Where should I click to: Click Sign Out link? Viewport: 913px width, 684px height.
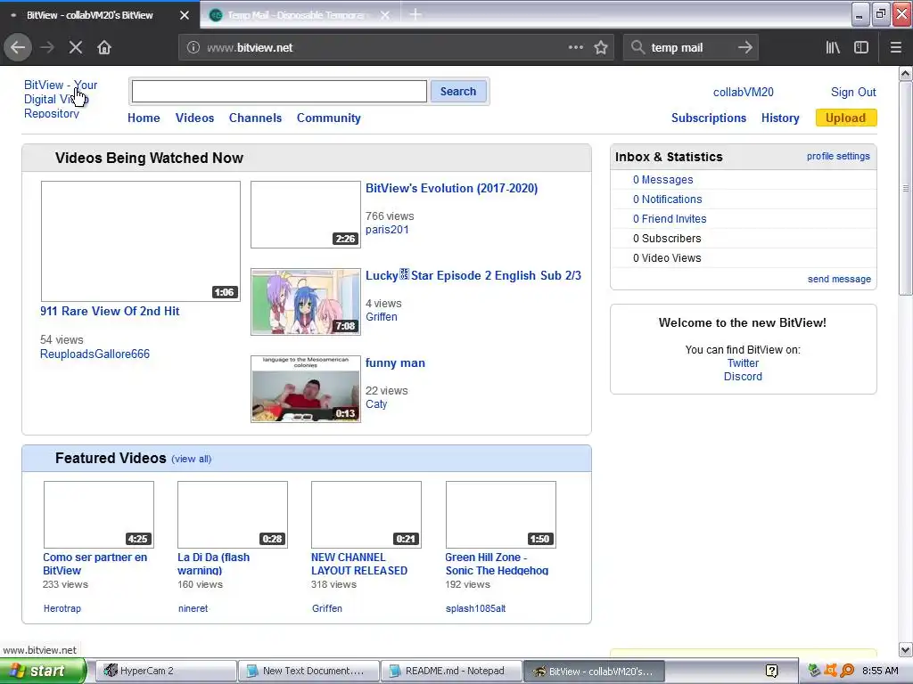tap(853, 92)
